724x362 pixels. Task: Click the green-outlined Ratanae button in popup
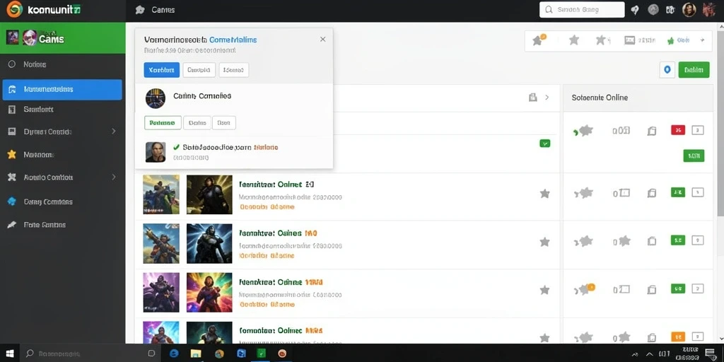point(163,123)
